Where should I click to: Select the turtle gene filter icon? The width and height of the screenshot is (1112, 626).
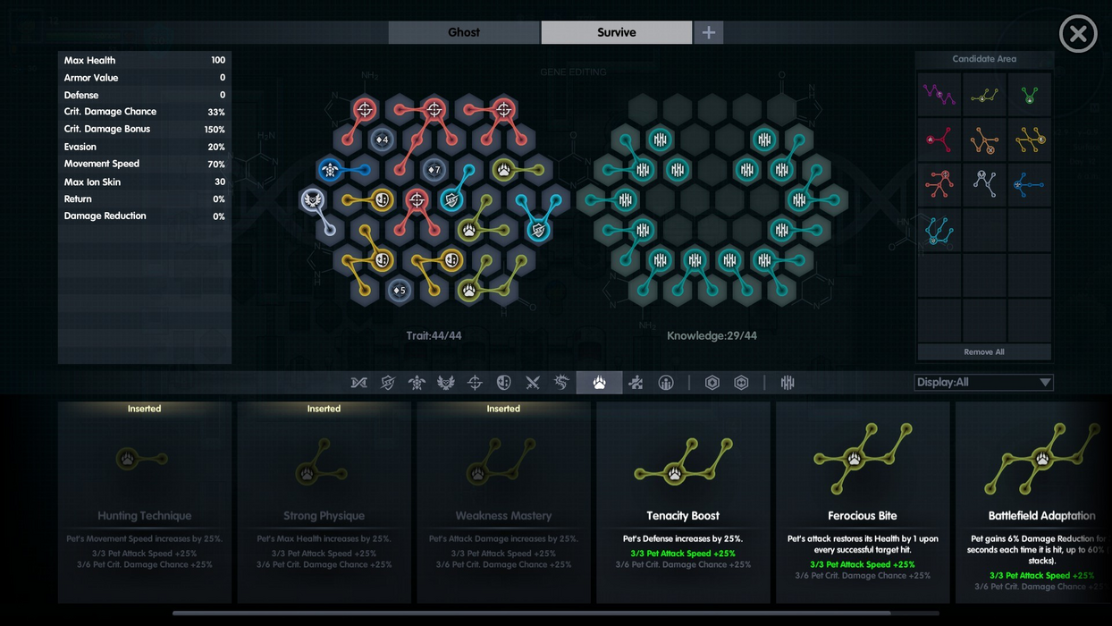pyautogui.click(x=417, y=383)
